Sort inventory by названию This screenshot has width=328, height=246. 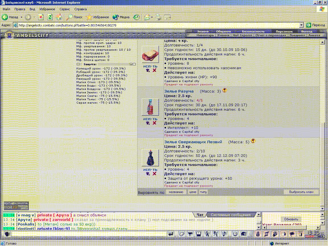pos(176,192)
